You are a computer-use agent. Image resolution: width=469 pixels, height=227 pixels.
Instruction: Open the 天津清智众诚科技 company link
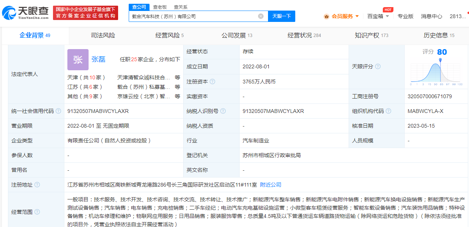144,77
